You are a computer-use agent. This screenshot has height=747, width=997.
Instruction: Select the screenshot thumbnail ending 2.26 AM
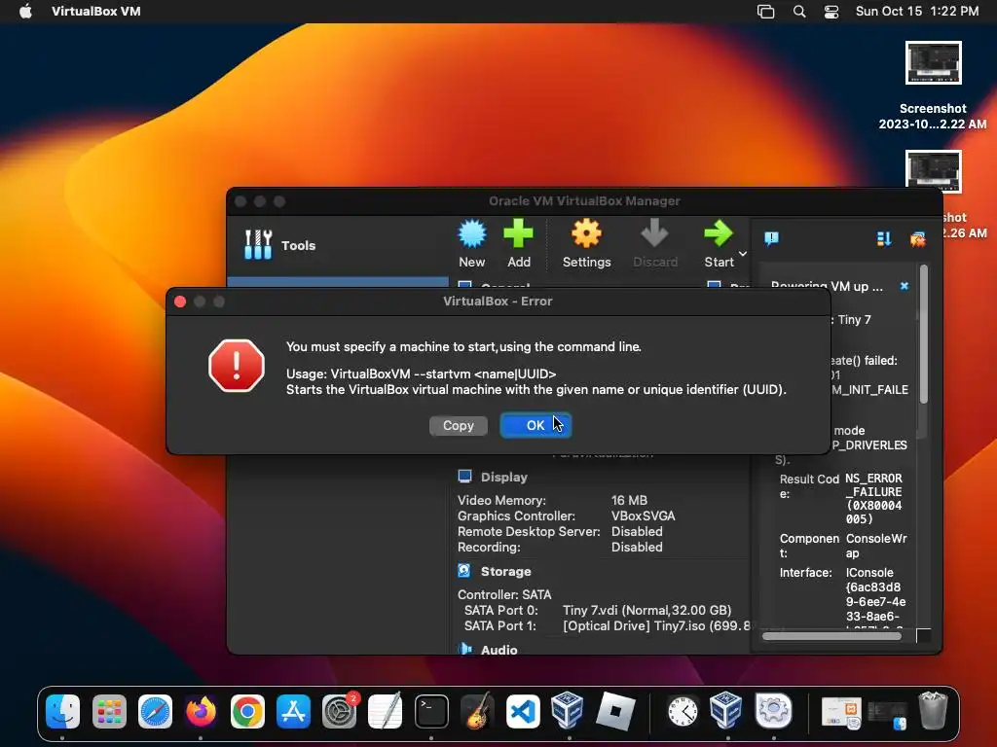coord(934,171)
